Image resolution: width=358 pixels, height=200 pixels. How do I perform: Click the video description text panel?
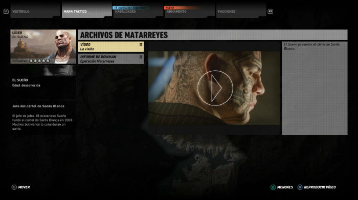(x=315, y=88)
